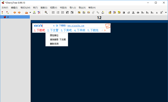Set the text background color

119,12
